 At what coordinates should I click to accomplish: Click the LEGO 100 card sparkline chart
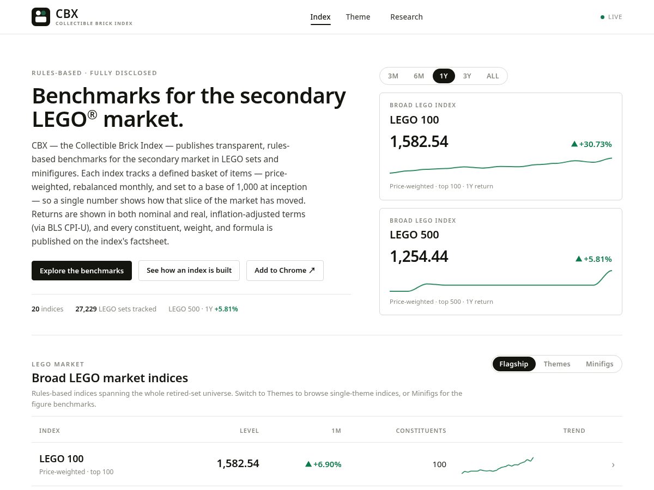coord(501,166)
